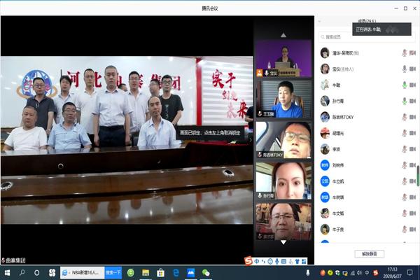
Task: Open 孙竹青's avatar in member list
Action: click(325, 101)
